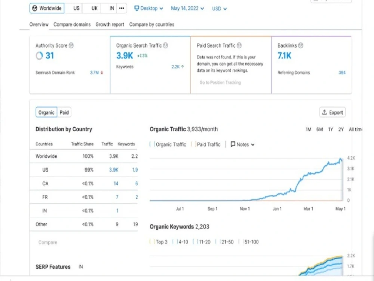The height and width of the screenshot is (281, 374).
Task: Click the Traffic Share column header
Action: [x=82, y=144]
